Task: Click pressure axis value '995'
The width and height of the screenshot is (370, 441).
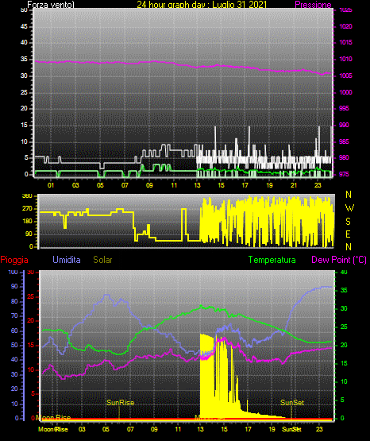Action: 344,108
